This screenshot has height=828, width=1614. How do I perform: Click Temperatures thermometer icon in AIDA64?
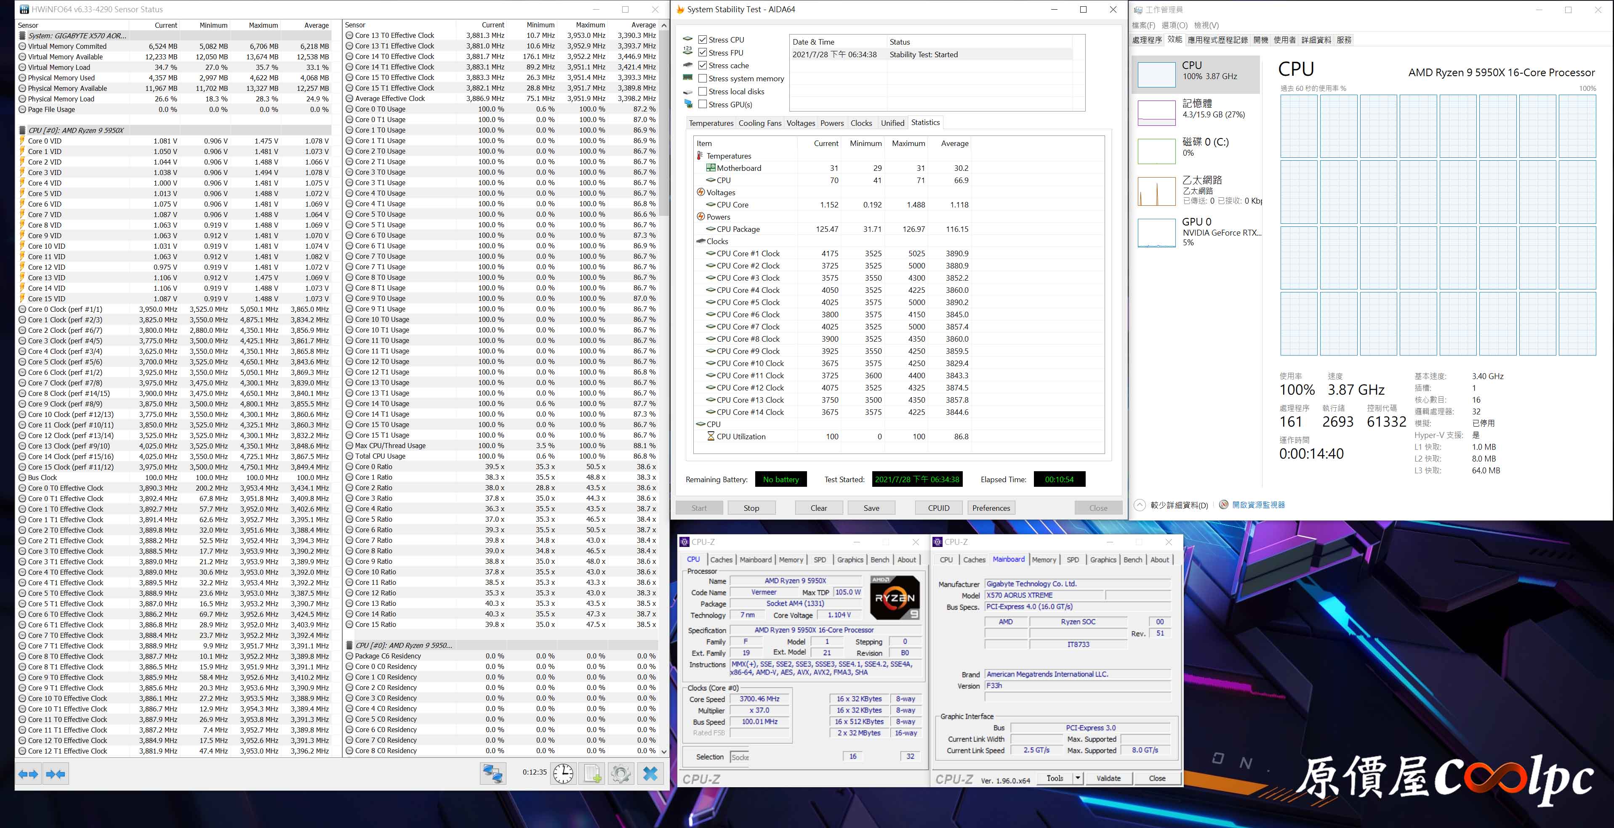(700, 156)
